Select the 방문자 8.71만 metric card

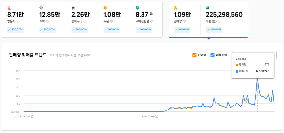coord(18,20)
